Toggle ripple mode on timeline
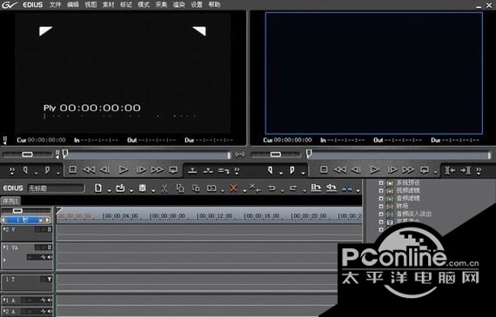The image size is (496, 317). pos(332,188)
